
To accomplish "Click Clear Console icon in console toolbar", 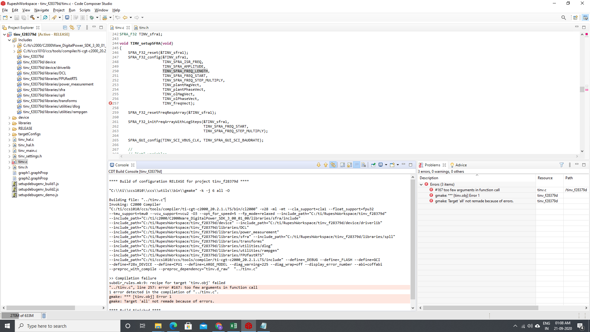I will [364, 165].
